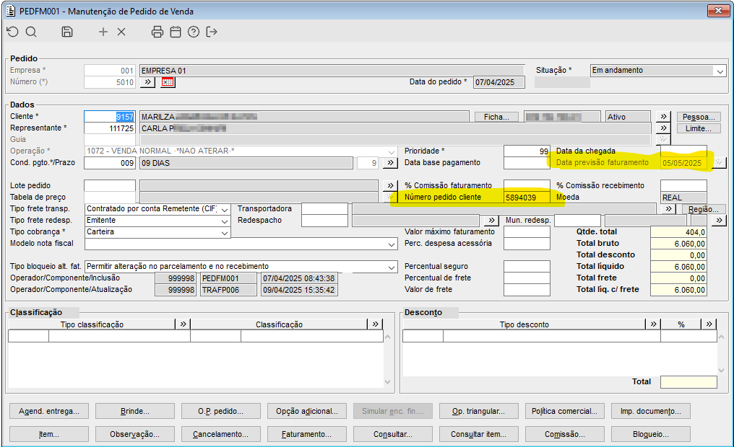734x447 pixels.
Task: Open the Operação dropdown
Action: [x=392, y=152]
